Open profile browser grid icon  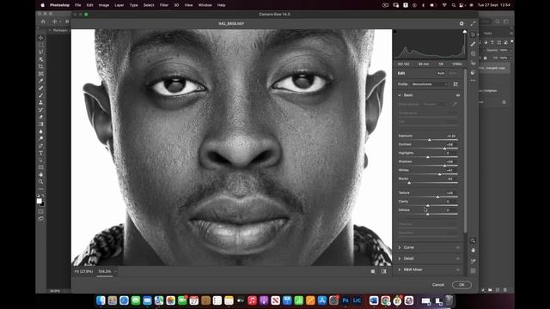pos(455,84)
